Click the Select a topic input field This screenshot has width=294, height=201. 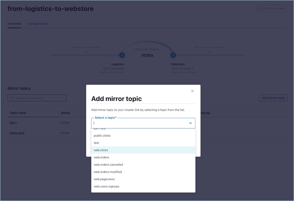point(139,123)
